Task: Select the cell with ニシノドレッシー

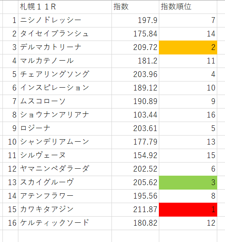Action: 65,20
